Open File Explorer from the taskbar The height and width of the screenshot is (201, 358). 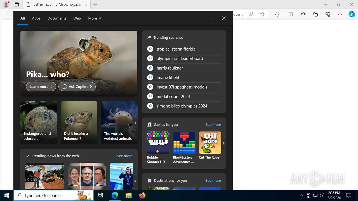pyautogui.click(x=128, y=195)
